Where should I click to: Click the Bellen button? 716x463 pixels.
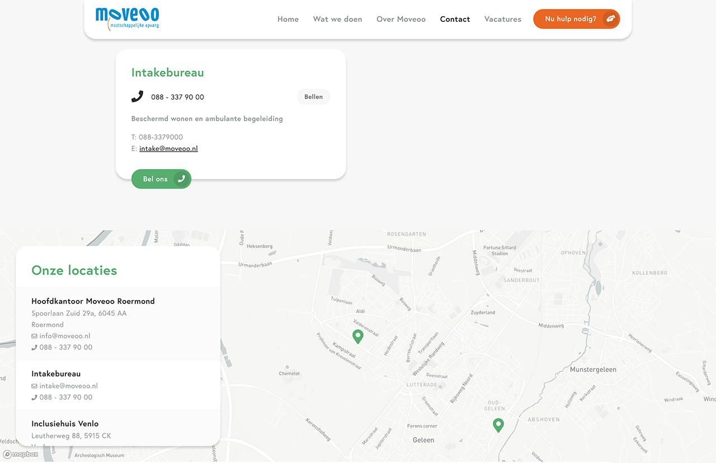(x=313, y=97)
